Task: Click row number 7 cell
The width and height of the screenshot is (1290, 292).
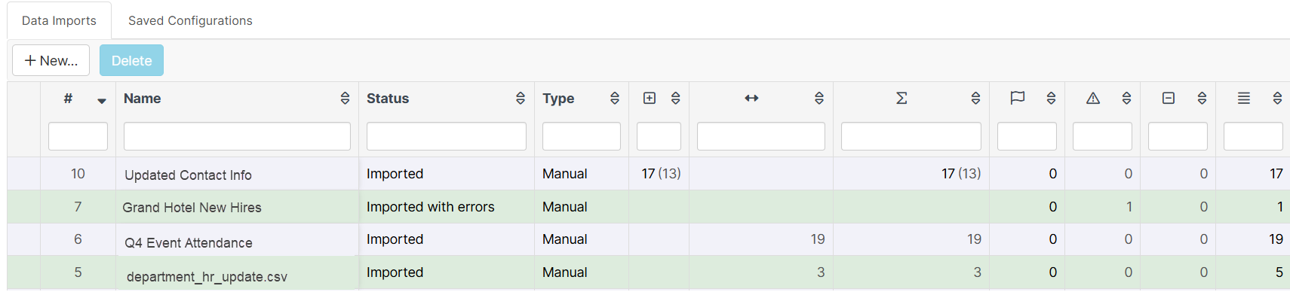Action: coord(78,207)
